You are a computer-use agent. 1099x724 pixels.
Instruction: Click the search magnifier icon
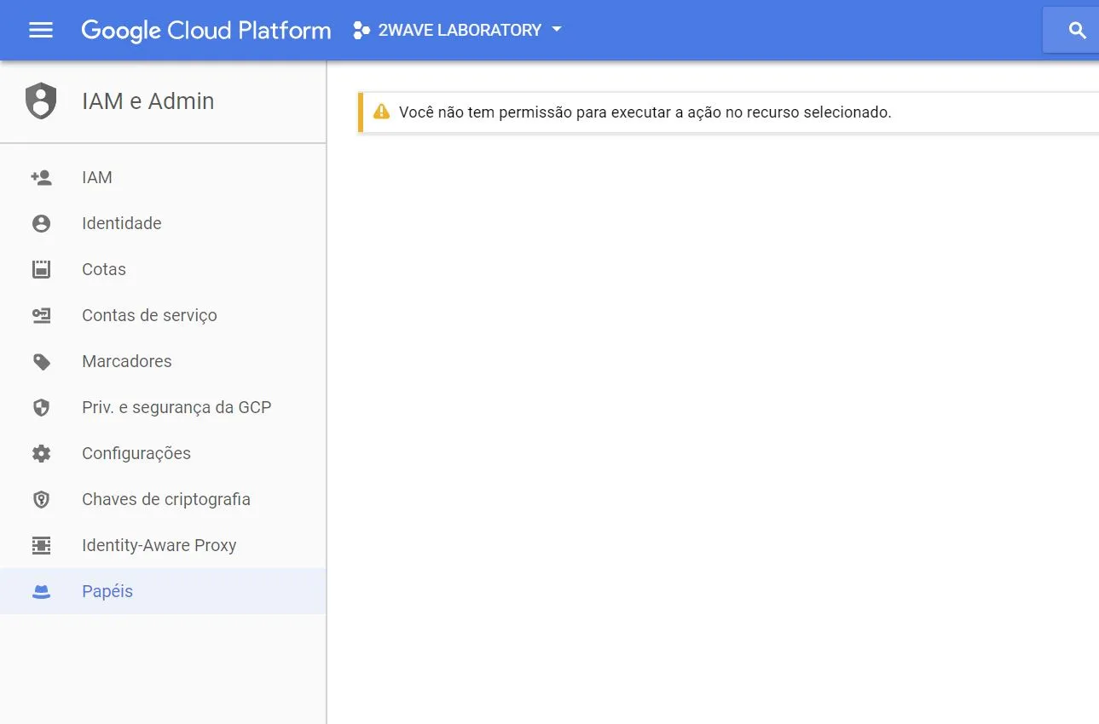click(1077, 31)
